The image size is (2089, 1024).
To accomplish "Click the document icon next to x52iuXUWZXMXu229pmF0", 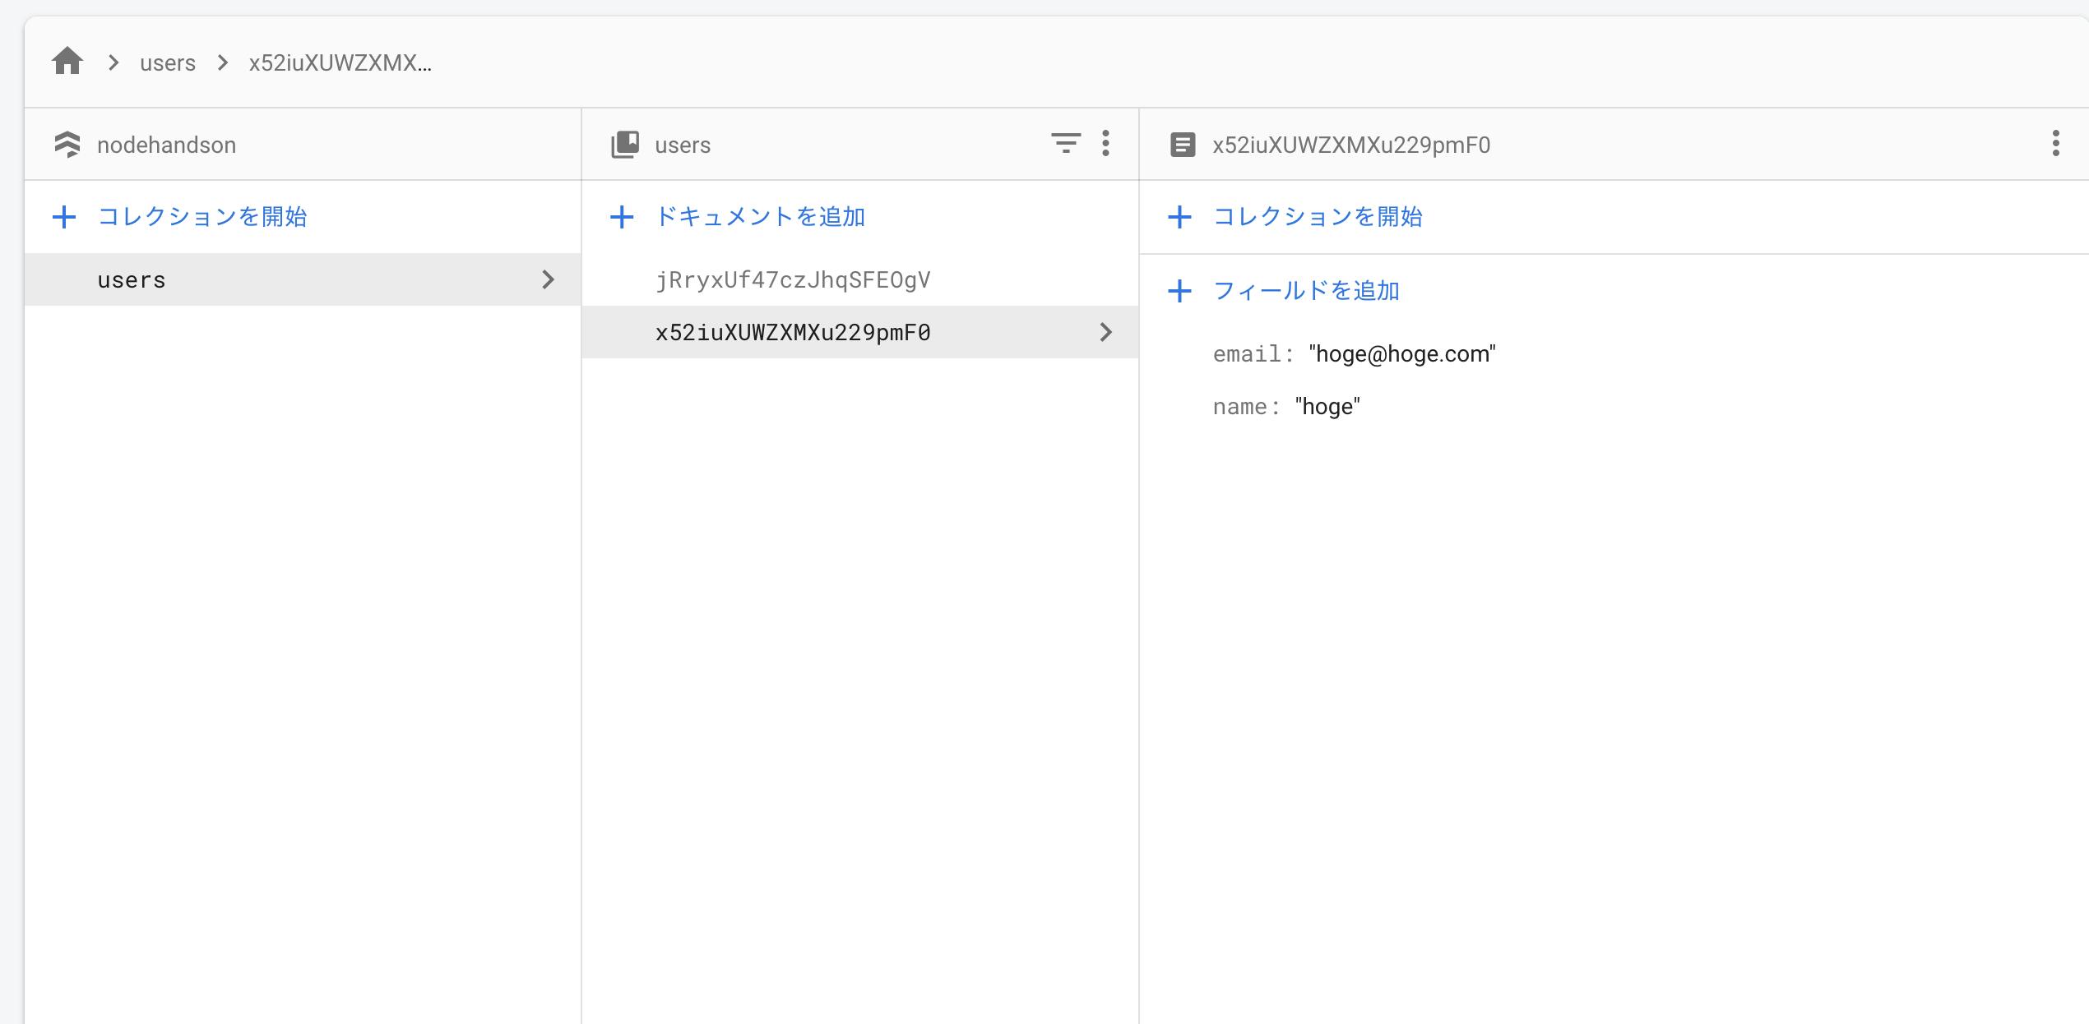I will pyautogui.click(x=1182, y=145).
